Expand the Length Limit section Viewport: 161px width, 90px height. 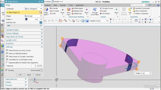pos(24,40)
